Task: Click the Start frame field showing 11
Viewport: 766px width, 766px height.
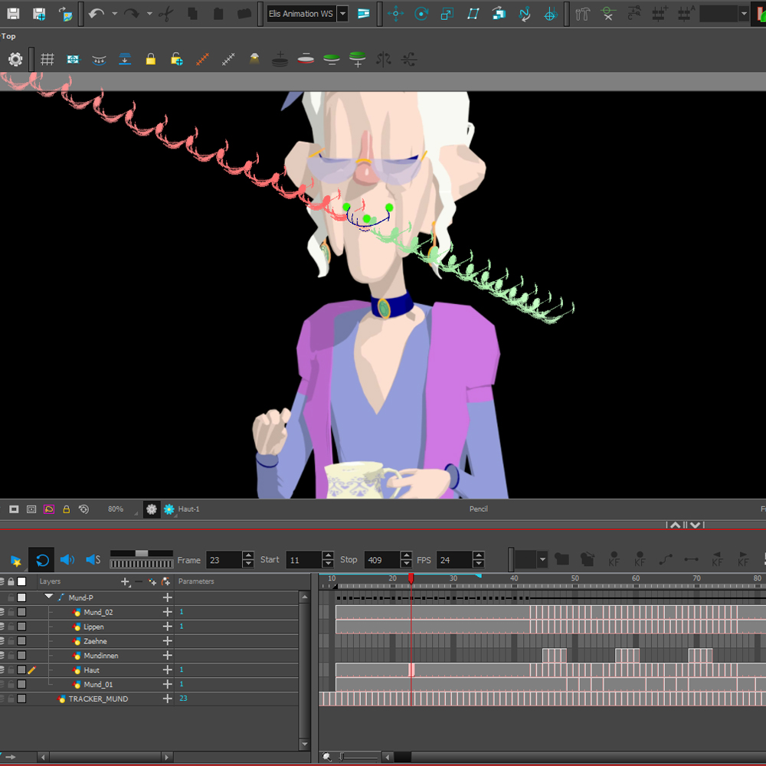Action: 303,560
